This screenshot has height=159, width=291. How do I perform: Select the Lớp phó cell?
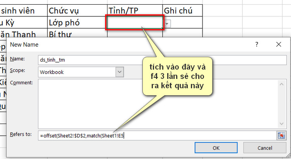pyautogui.click(x=77, y=23)
